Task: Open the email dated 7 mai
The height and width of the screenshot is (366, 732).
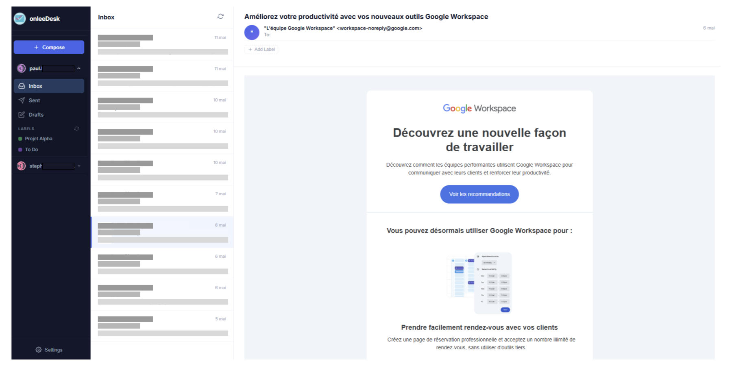Action: (162, 201)
